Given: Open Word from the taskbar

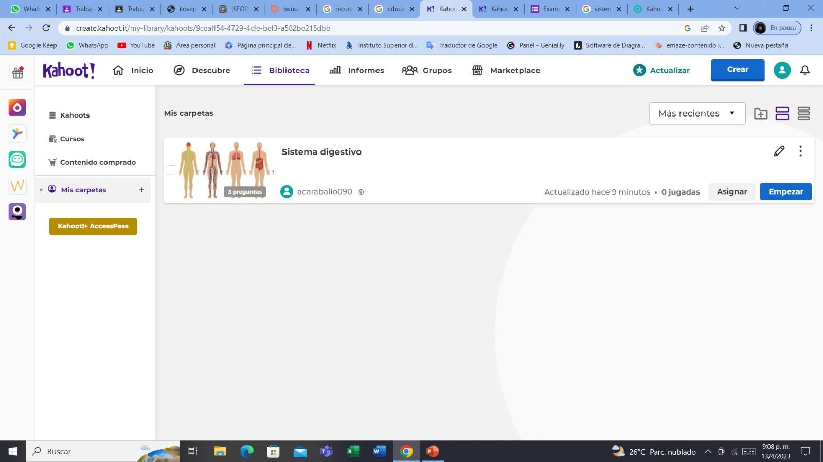Looking at the screenshot, I should 380,451.
